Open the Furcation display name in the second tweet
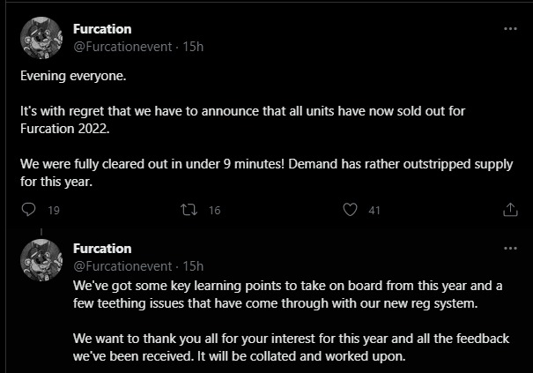Viewport: 533px width, 373px height. pos(102,249)
